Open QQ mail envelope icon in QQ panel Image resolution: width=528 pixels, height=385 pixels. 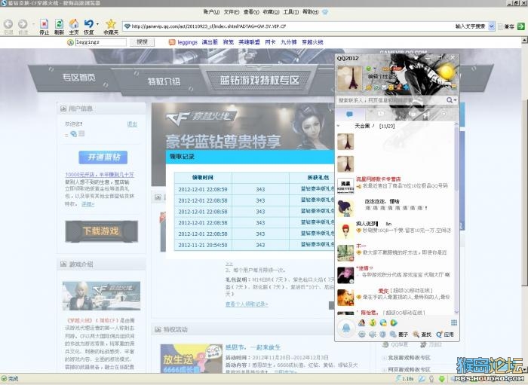click(384, 87)
